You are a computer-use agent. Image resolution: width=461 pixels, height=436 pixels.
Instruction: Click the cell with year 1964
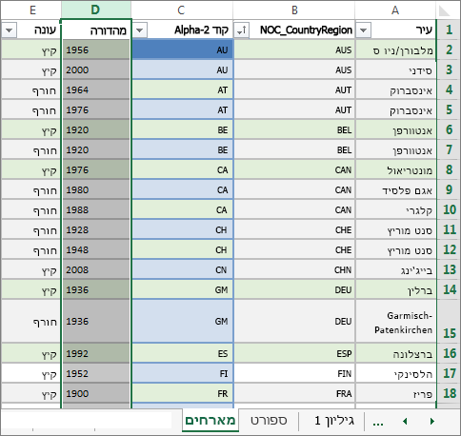pos(96,89)
